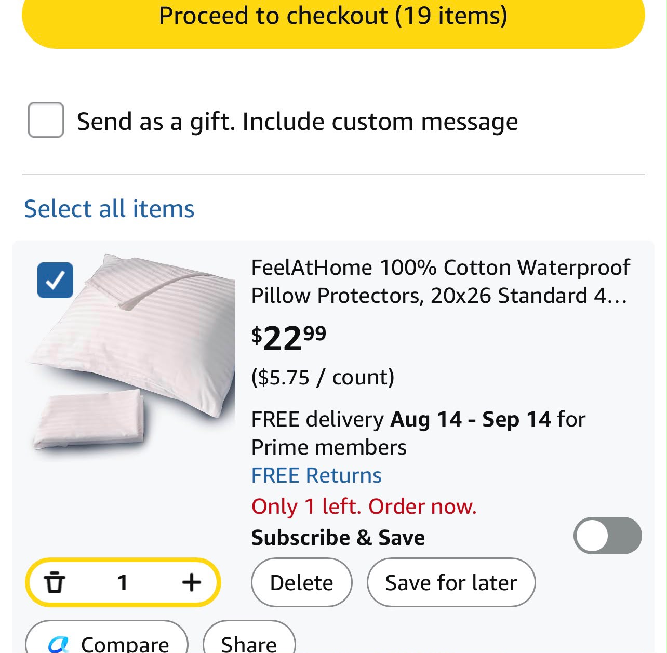Click the Share button
The height and width of the screenshot is (653, 667).
[x=249, y=639]
